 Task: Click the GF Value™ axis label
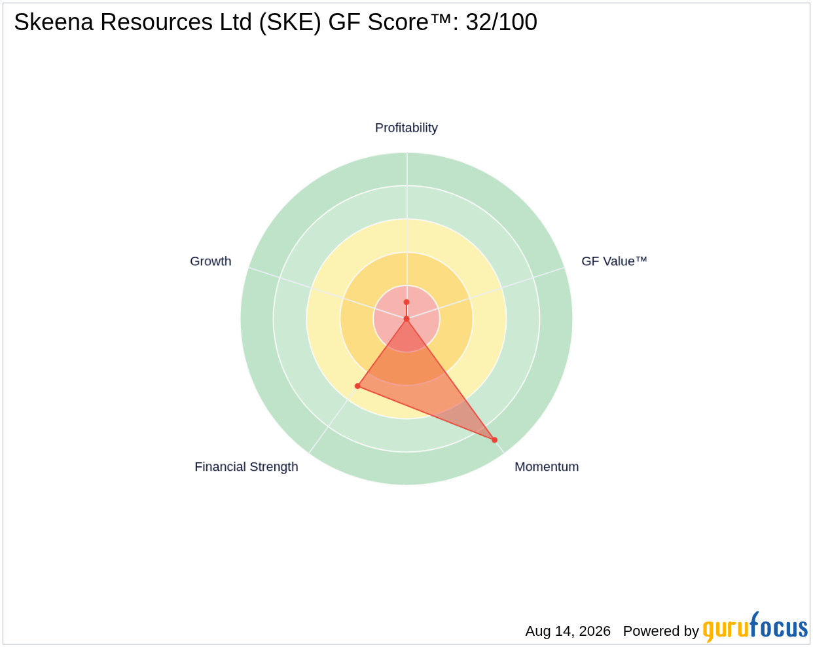click(614, 261)
